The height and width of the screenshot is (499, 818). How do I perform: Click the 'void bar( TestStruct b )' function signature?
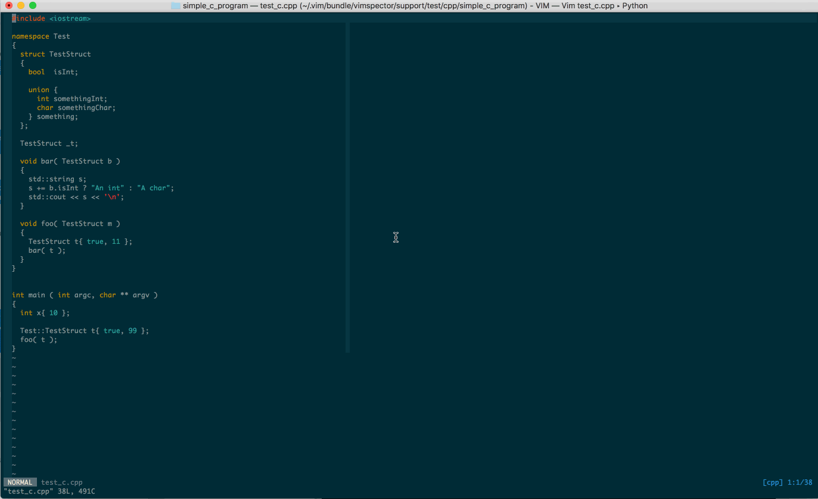pos(70,161)
